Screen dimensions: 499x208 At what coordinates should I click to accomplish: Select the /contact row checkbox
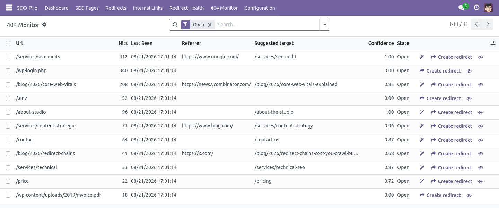point(8,140)
